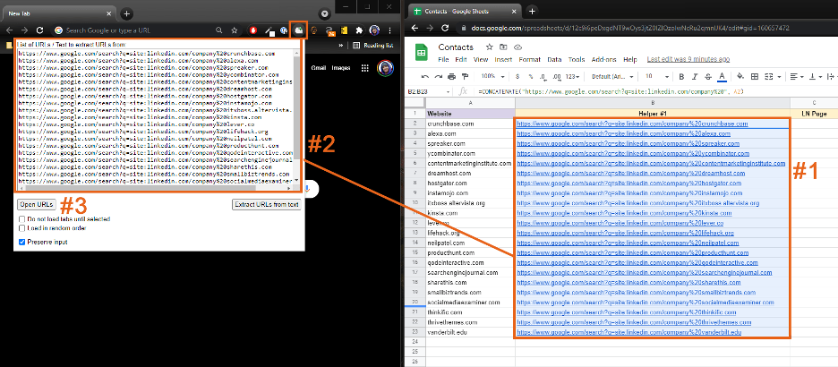Close the New Tab tab
The image size is (838, 367).
tap(109, 13)
